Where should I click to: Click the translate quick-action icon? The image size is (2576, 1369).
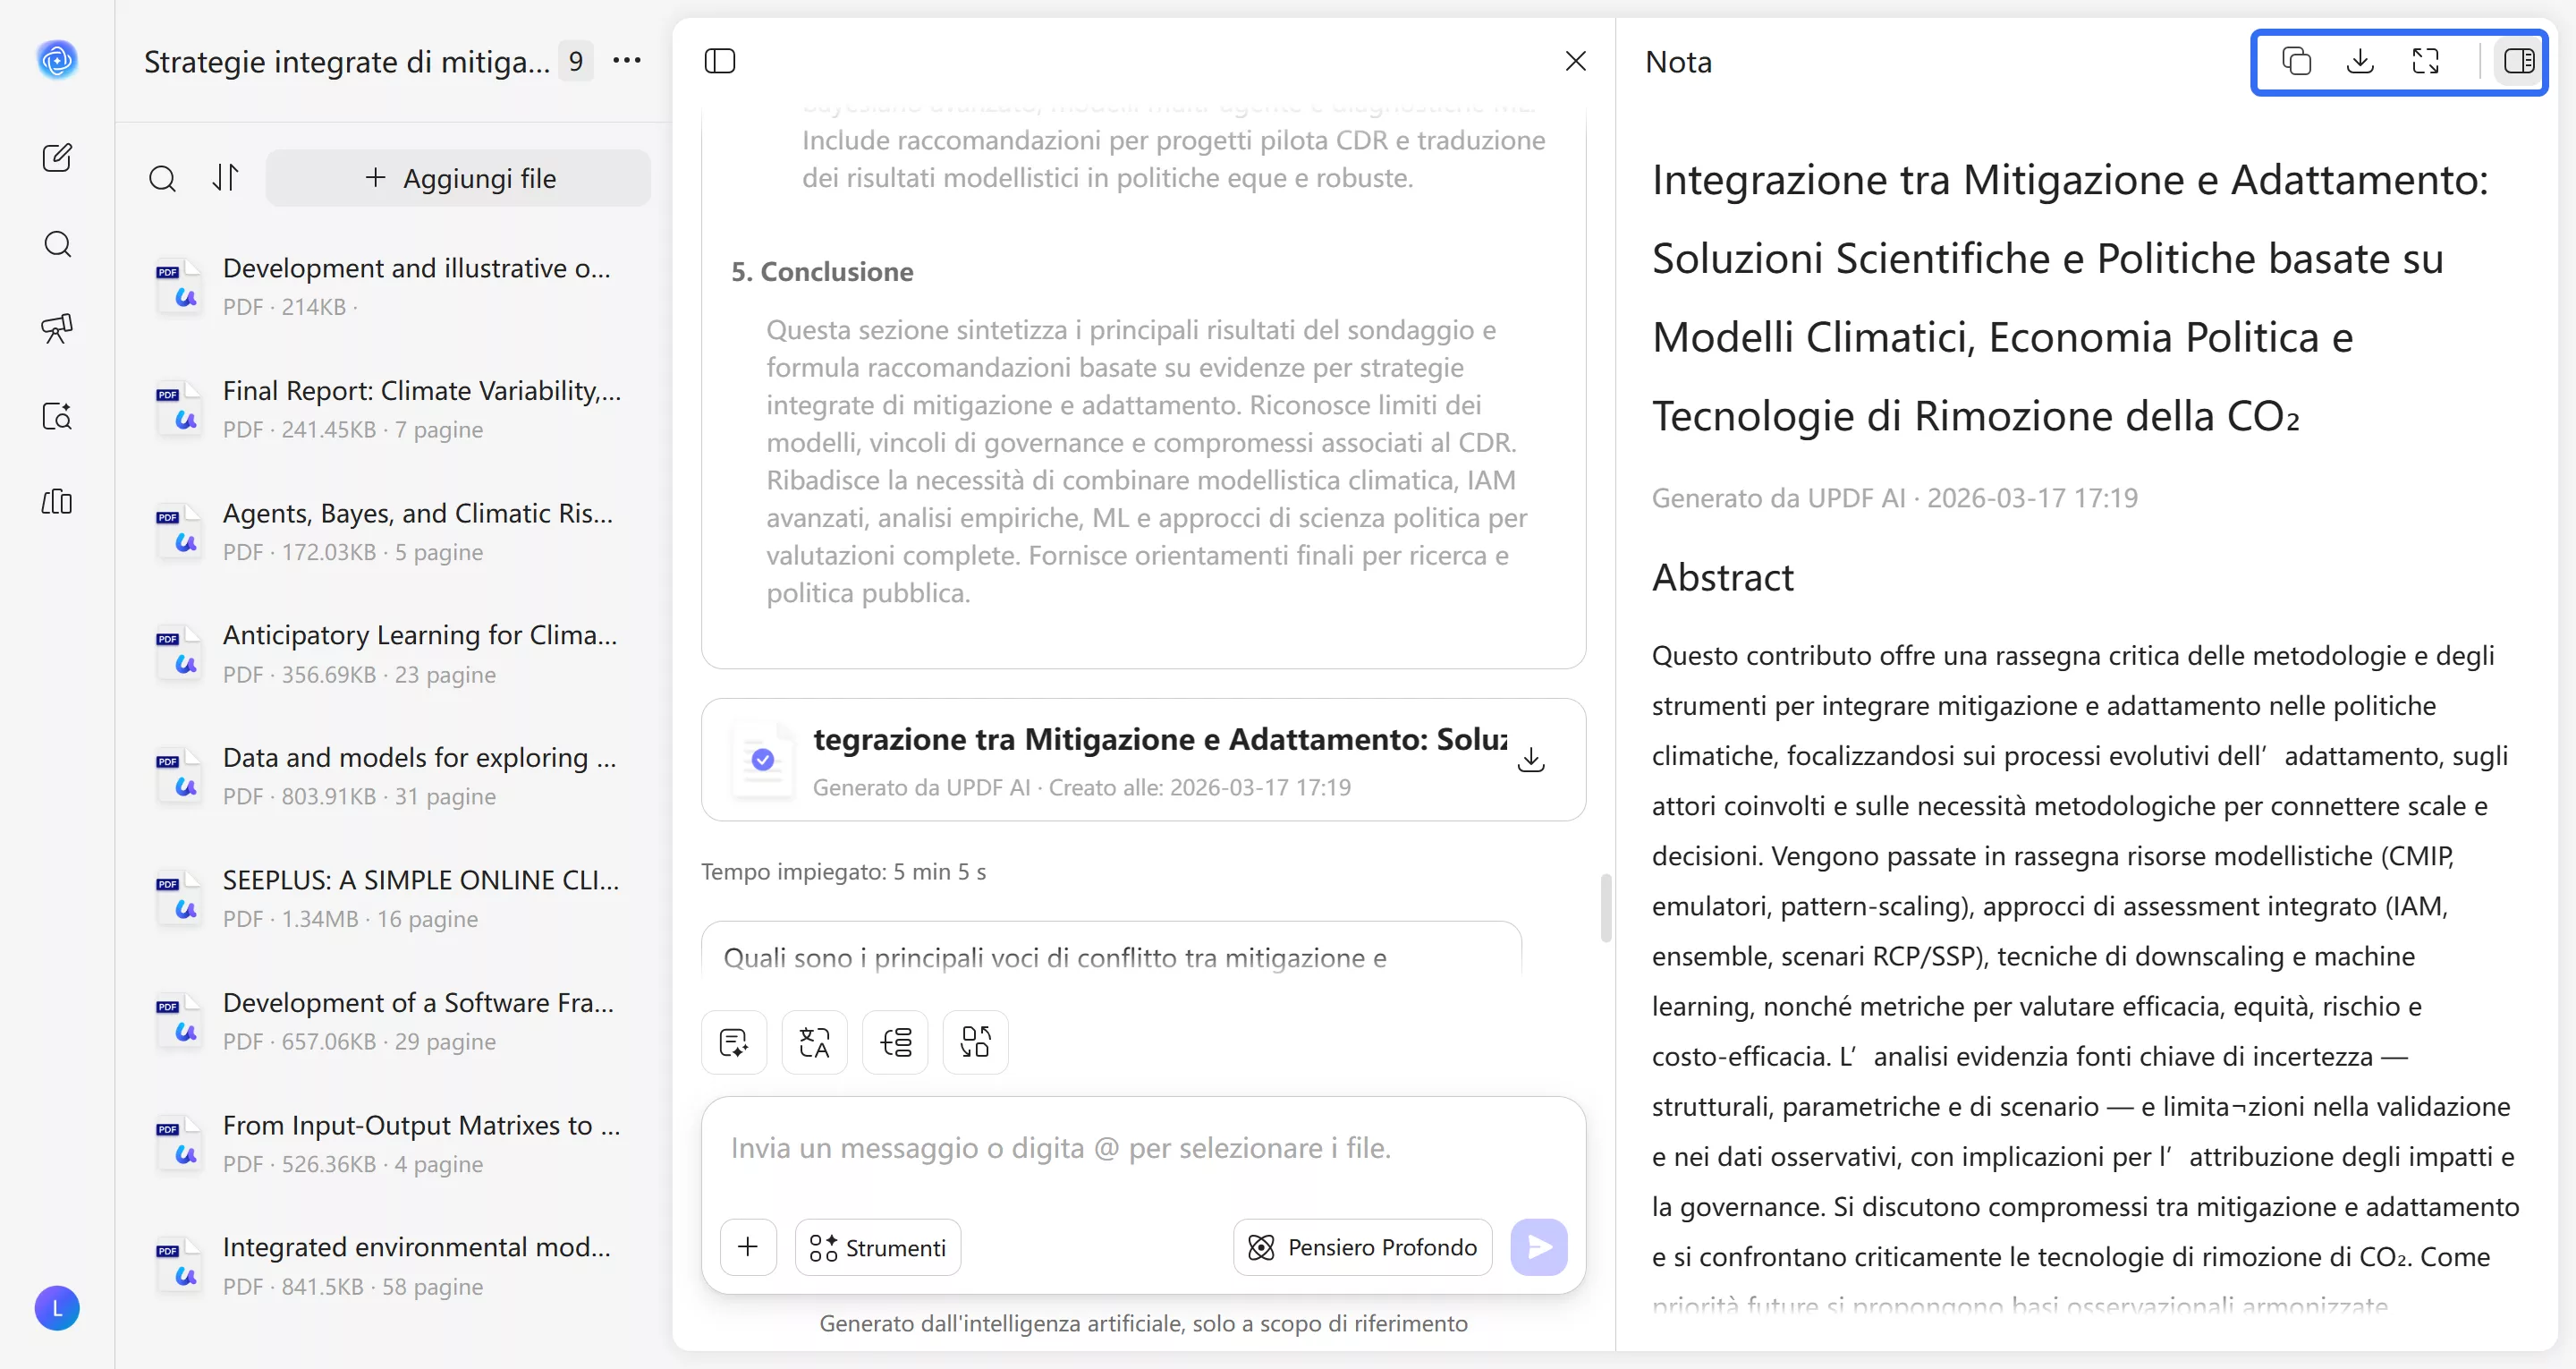click(814, 1042)
